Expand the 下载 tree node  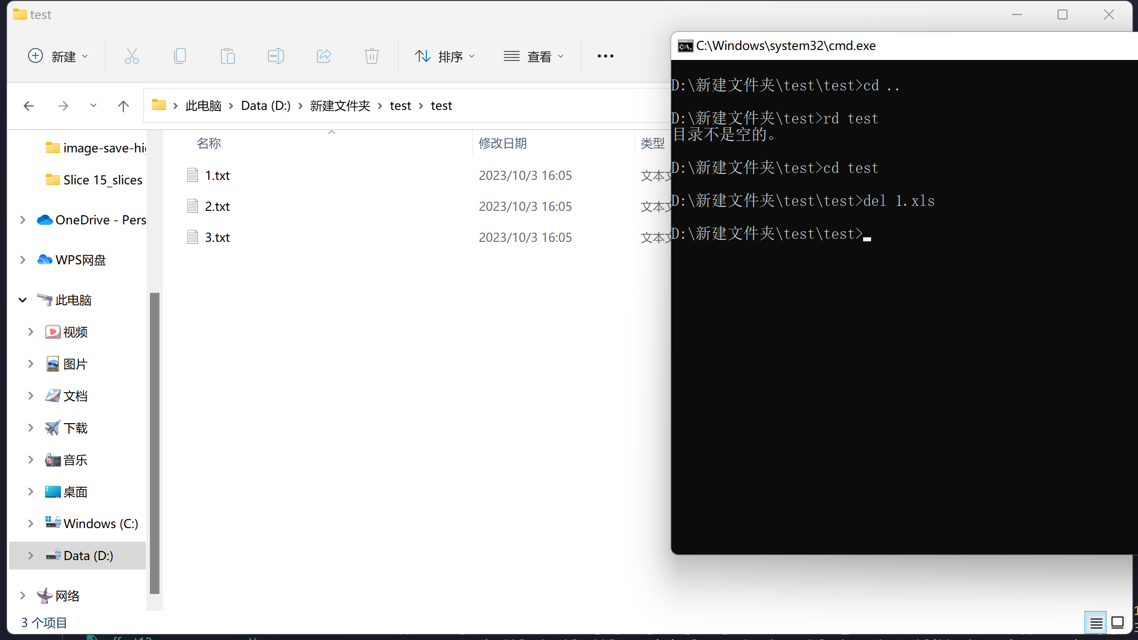pos(30,428)
